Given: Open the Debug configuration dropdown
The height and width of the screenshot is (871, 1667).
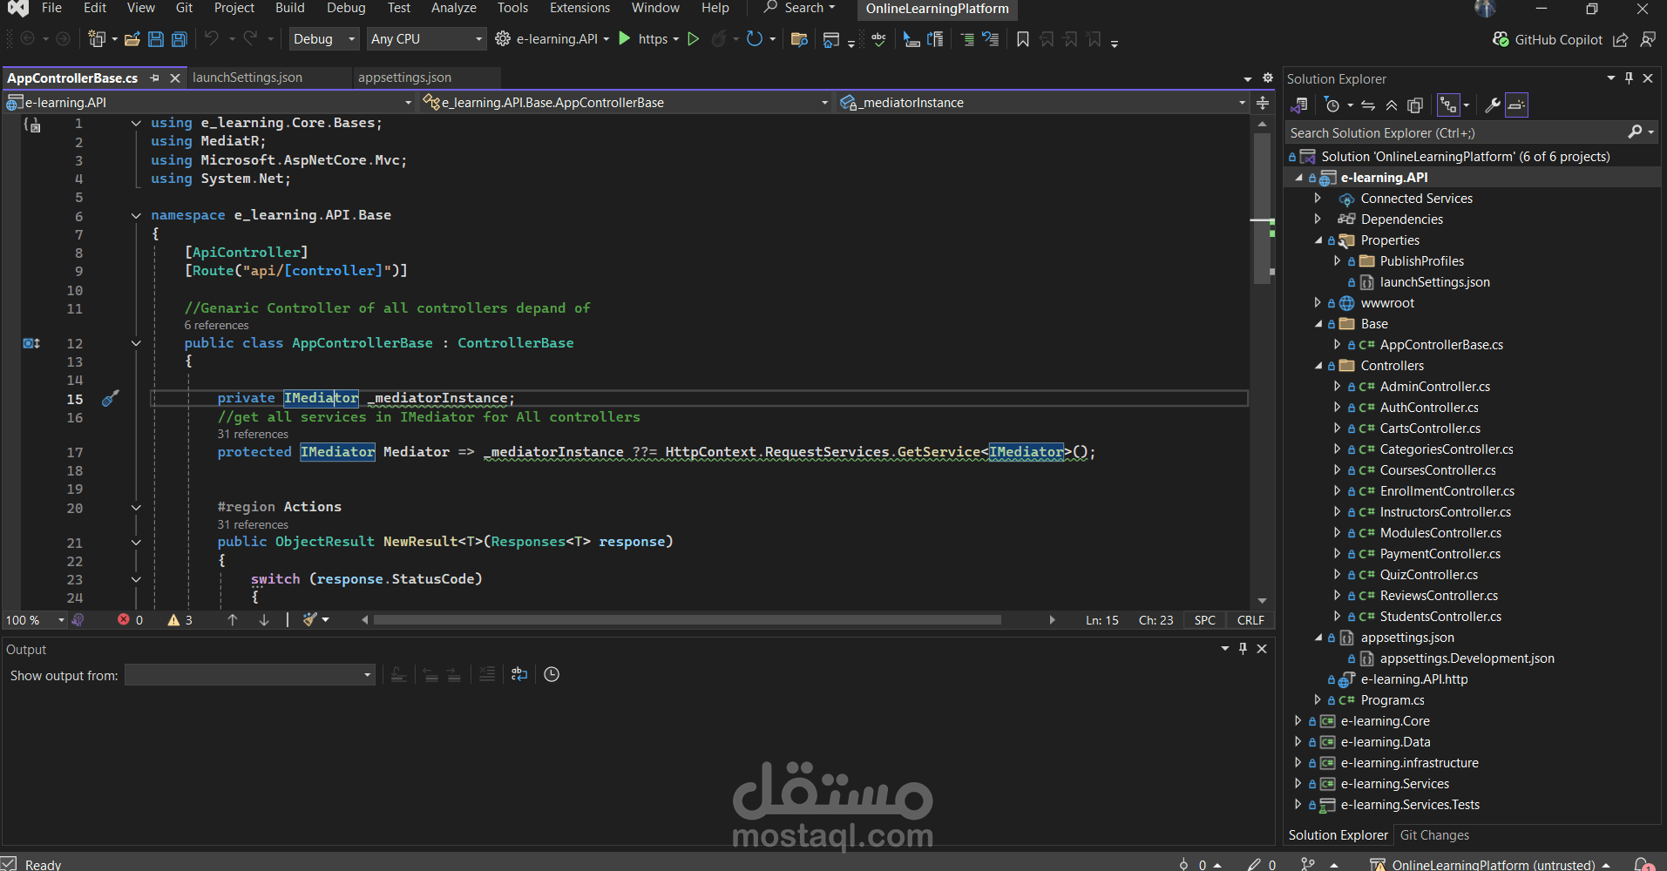Looking at the screenshot, I should [x=324, y=39].
